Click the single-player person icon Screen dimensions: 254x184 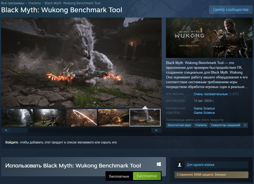tap(180, 165)
